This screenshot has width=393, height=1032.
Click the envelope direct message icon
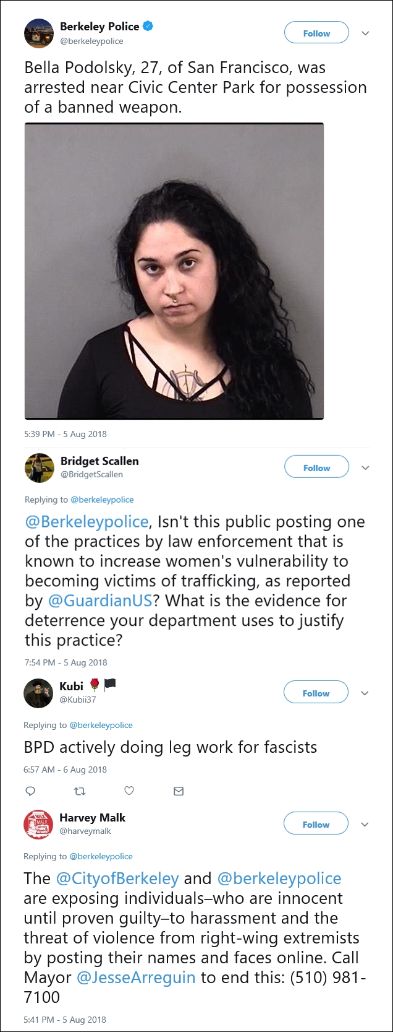pos(179,791)
